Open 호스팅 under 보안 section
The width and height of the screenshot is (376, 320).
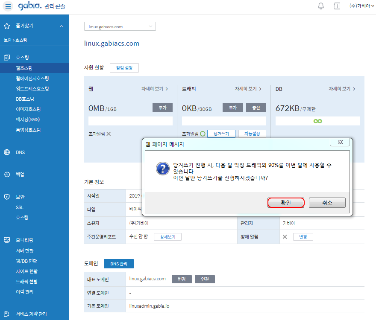[x=22, y=218]
